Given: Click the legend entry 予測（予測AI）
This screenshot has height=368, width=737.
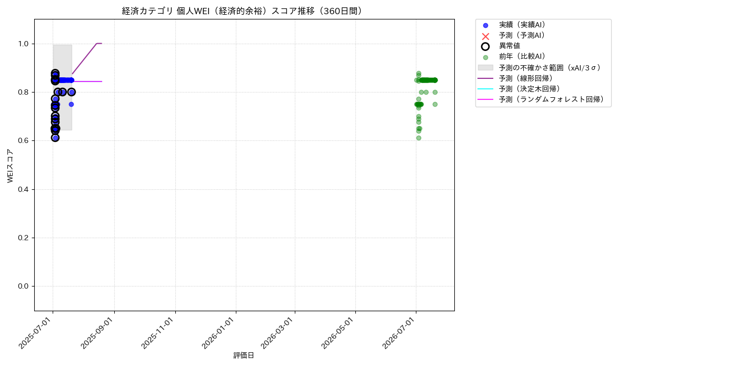Looking at the screenshot, I should [x=522, y=35].
